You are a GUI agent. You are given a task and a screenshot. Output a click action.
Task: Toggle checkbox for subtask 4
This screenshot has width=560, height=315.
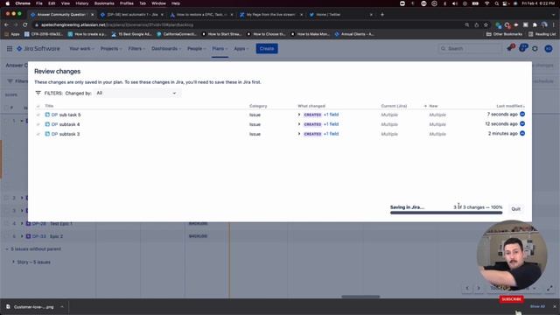38,124
